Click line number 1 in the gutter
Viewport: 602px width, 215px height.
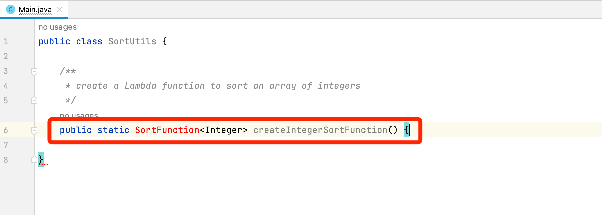[x=6, y=42]
